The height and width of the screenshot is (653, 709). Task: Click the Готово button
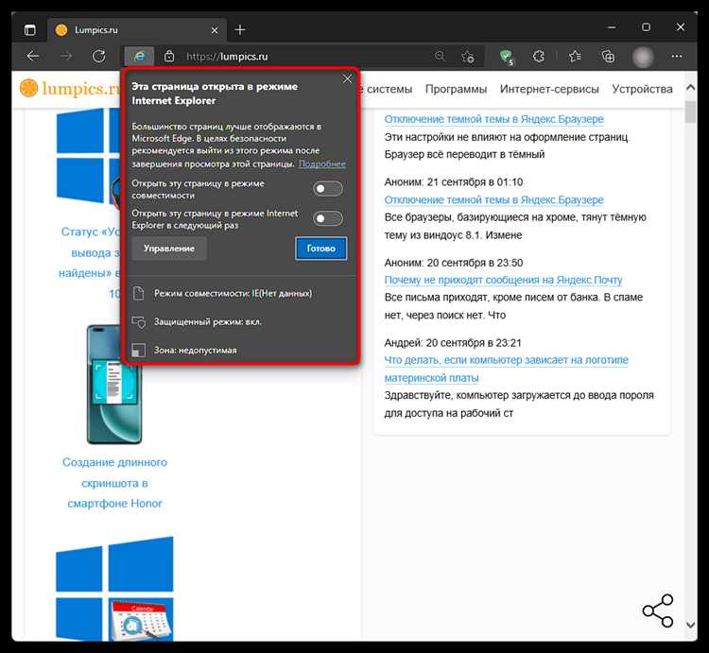321,249
